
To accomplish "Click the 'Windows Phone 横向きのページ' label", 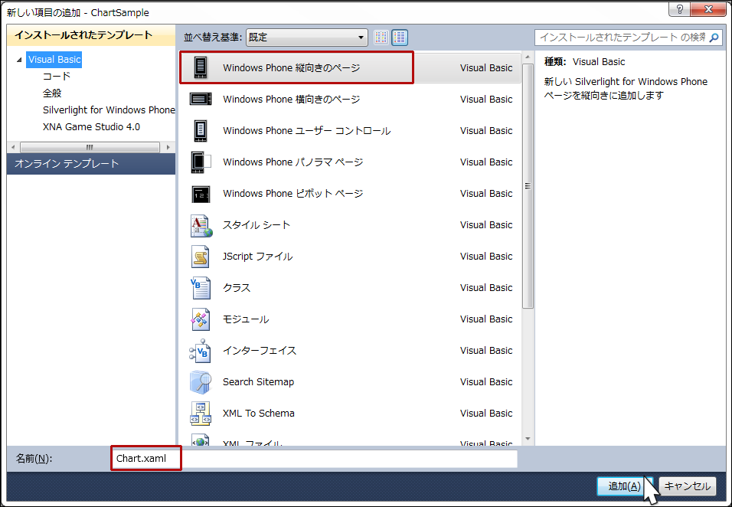I will click(291, 99).
